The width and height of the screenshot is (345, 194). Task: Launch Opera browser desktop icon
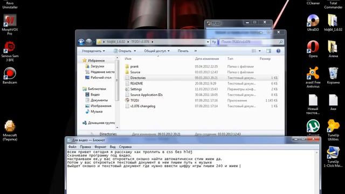click(313, 49)
